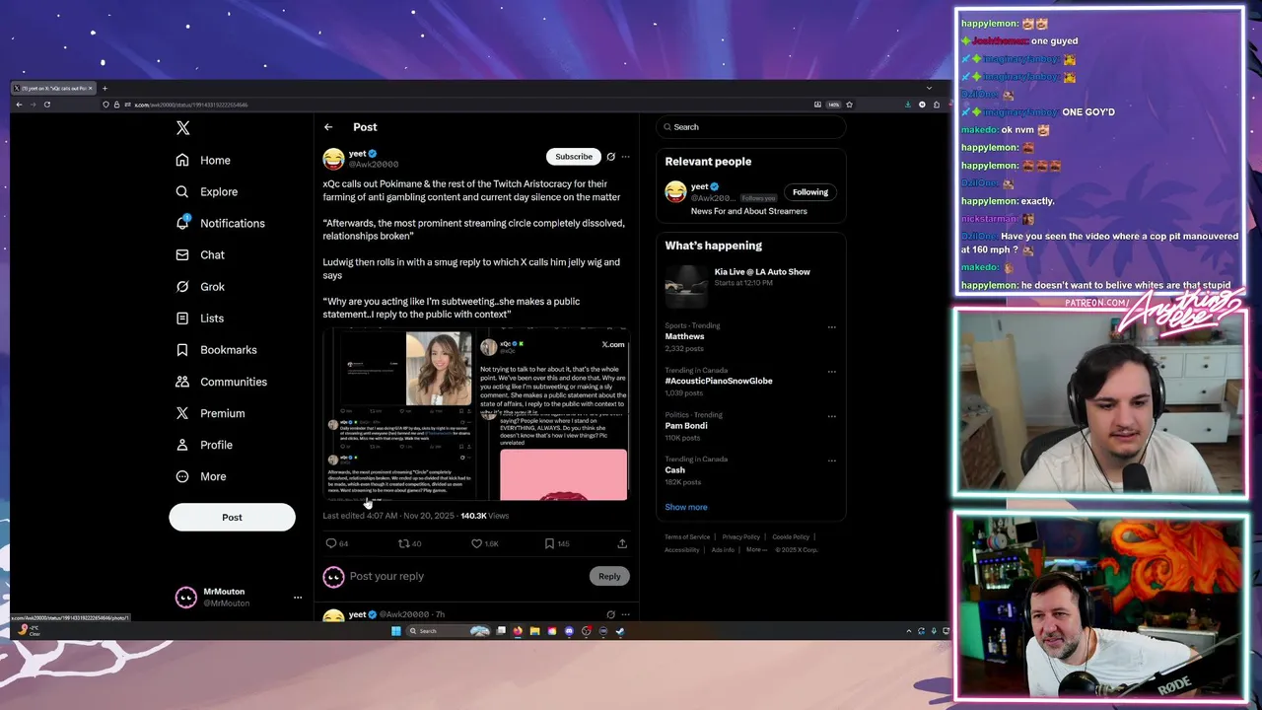Go to Profile in the sidebar
Viewport: 1262px width, 710px height.
point(205,445)
